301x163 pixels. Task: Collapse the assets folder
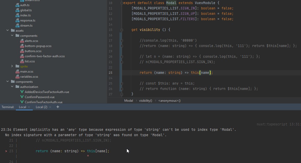7,31
